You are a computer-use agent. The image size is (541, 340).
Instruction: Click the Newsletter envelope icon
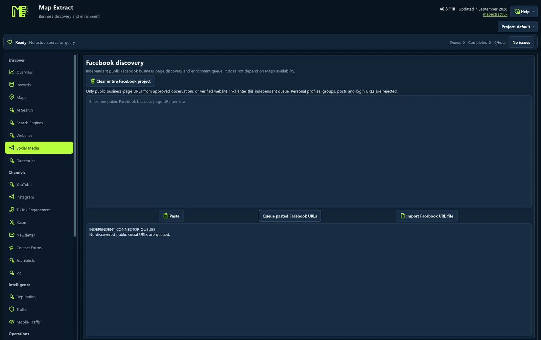[x=12, y=235]
